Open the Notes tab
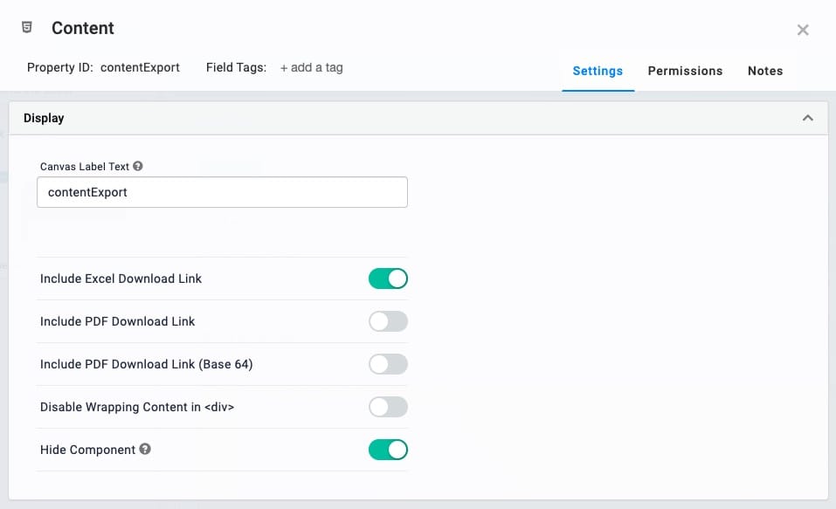This screenshot has height=509, width=836. [765, 71]
